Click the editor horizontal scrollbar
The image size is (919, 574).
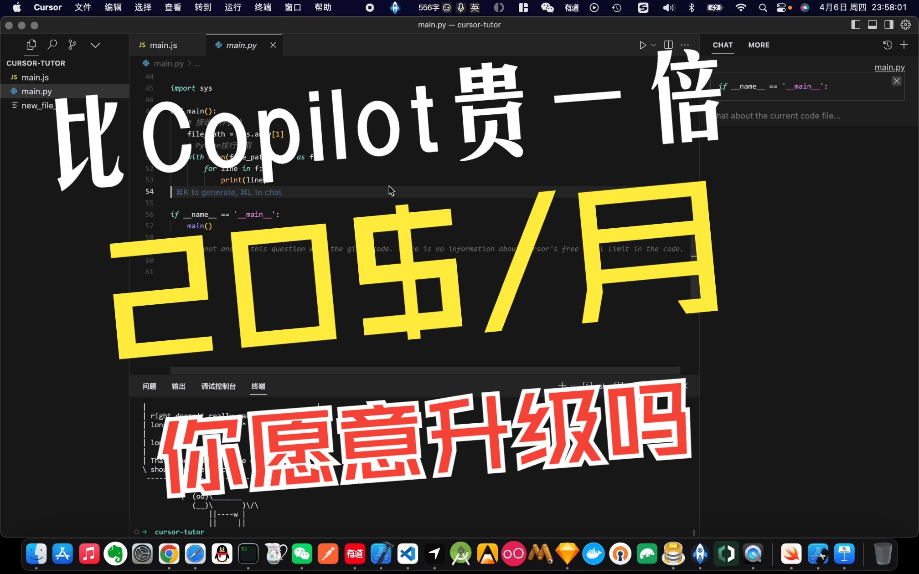coord(425,370)
